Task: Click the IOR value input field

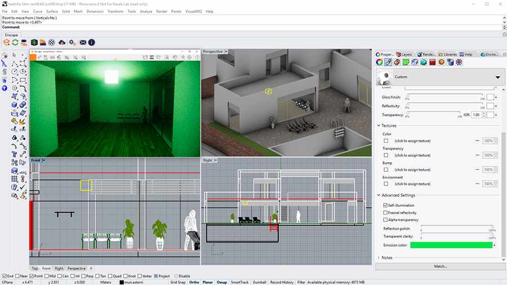Action: (477, 115)
